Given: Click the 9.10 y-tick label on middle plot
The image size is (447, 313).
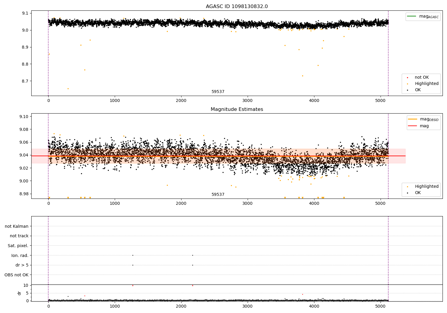Looking at the screenshot, I should click(x=24, y=117).
